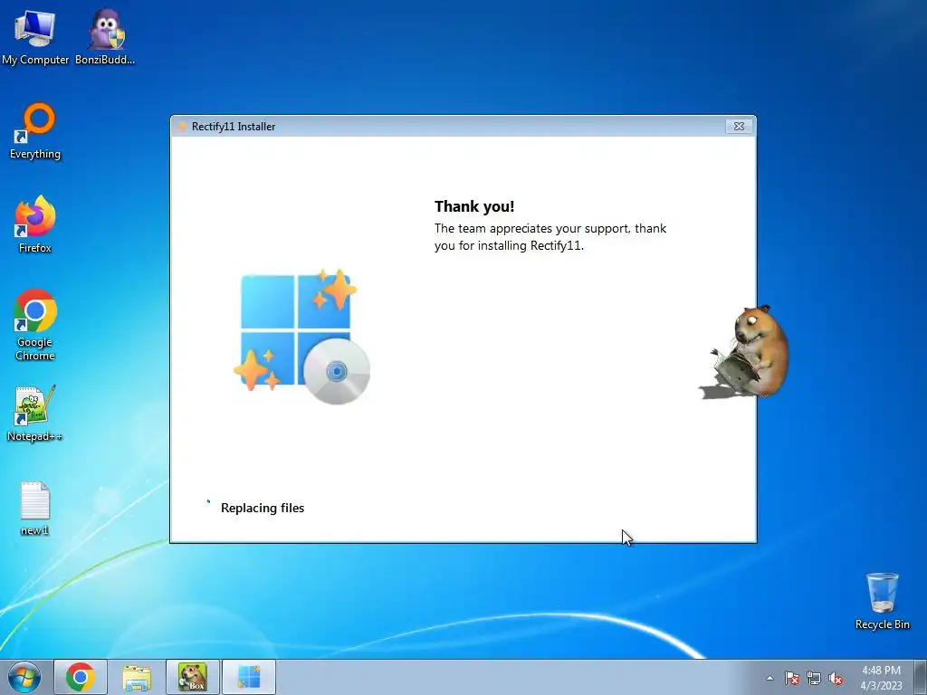The image size is (927, 695).
Task: Open the network status tray icon
Action: 814,679
